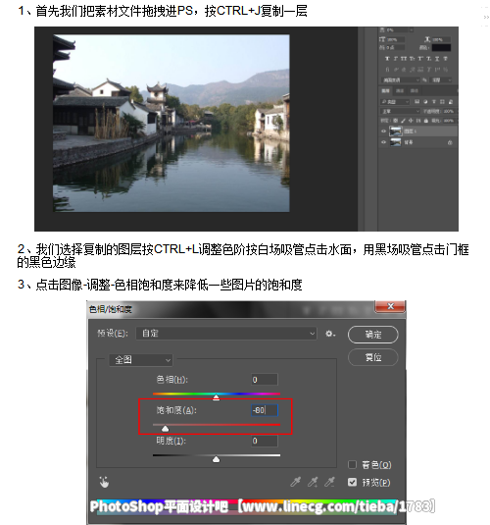Click the 明度 lightness slider handle
Screen dimensions: 490x525
tap(216, 459)
